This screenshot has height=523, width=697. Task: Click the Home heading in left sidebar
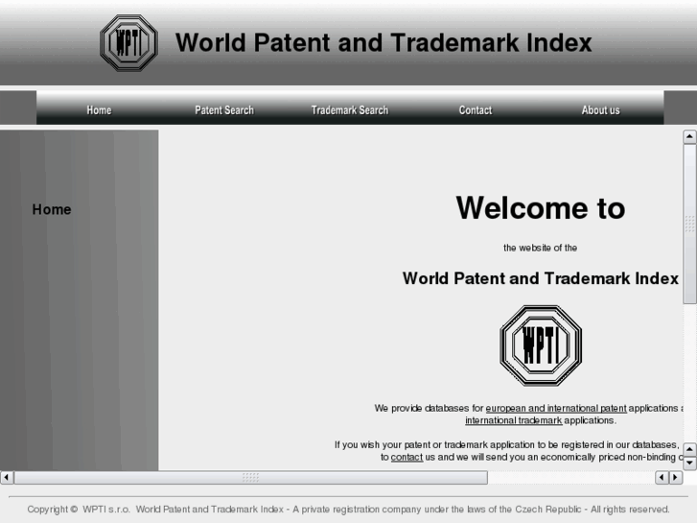[x=52, y=209]
